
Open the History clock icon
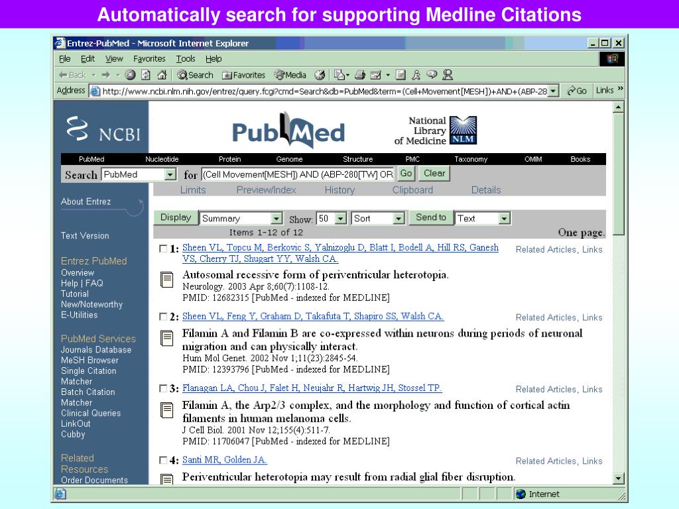pyautogui.click(x=320, y=75)
